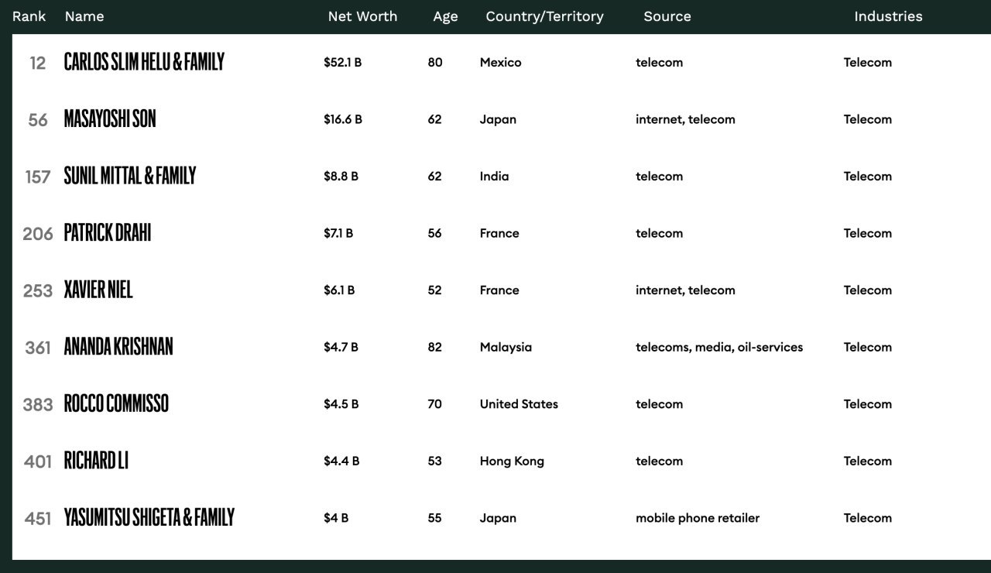
Task: Click Telecom industry in Patrick Drahi row
Action: 868,233
